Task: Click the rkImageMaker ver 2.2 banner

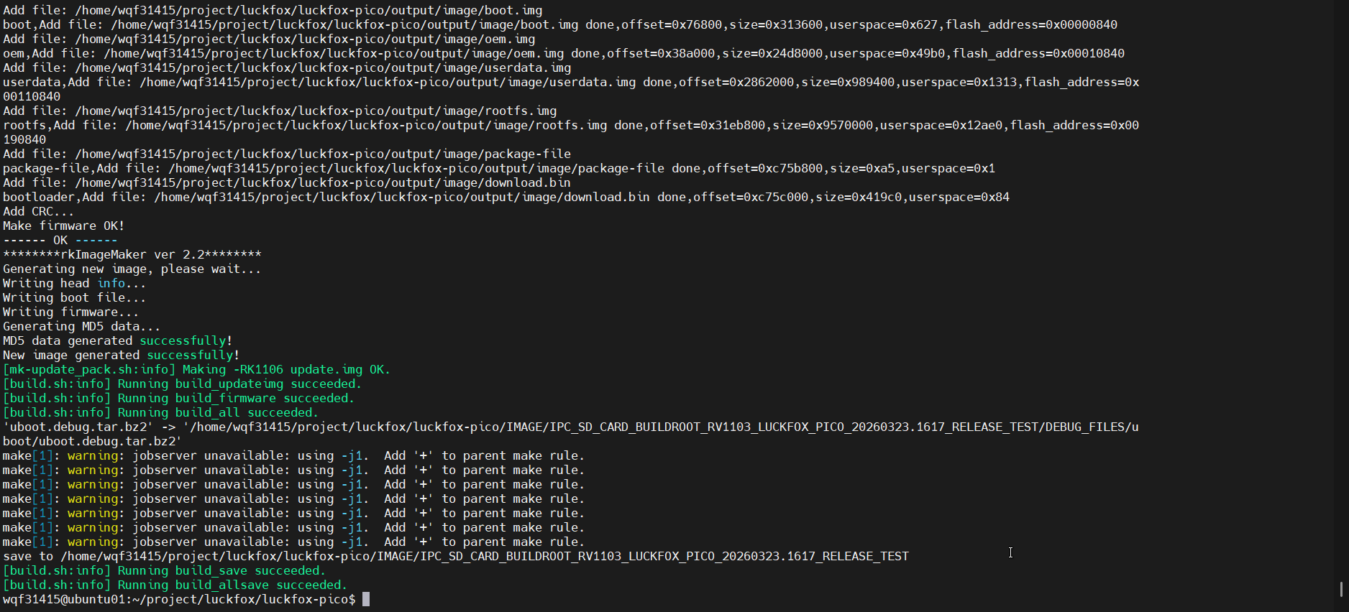Action: click(x=132, y=254)
